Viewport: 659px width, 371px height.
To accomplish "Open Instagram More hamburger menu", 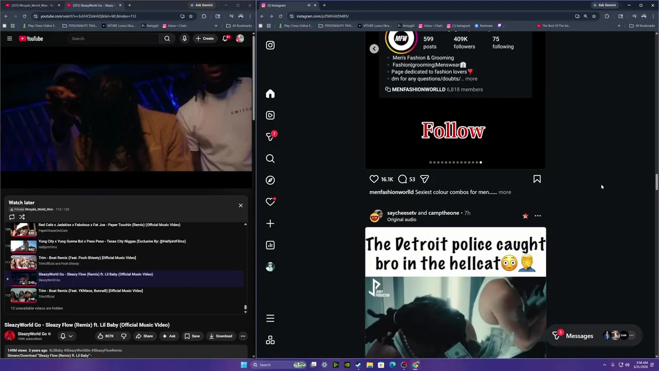I will 270,318.
